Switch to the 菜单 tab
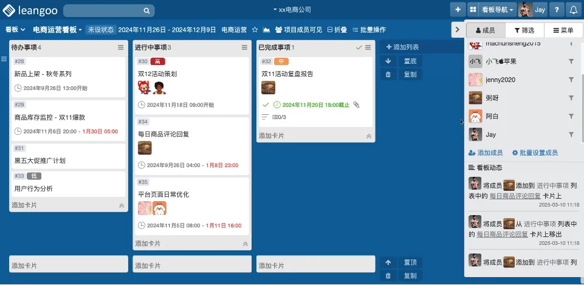Image resolution: width=584 pixels, height=285 pixels. [x=563, y=30]
